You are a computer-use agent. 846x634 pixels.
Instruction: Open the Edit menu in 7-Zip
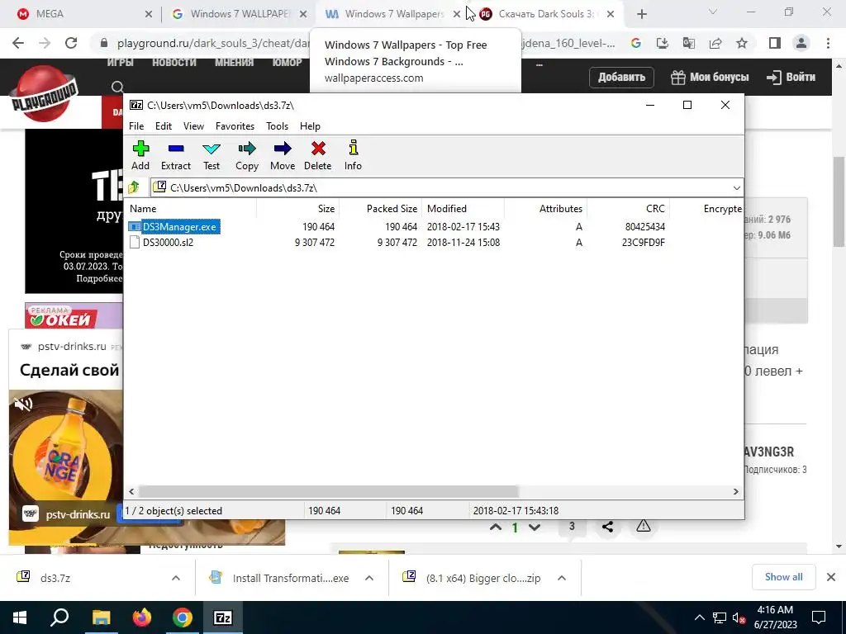click(164, 126)
